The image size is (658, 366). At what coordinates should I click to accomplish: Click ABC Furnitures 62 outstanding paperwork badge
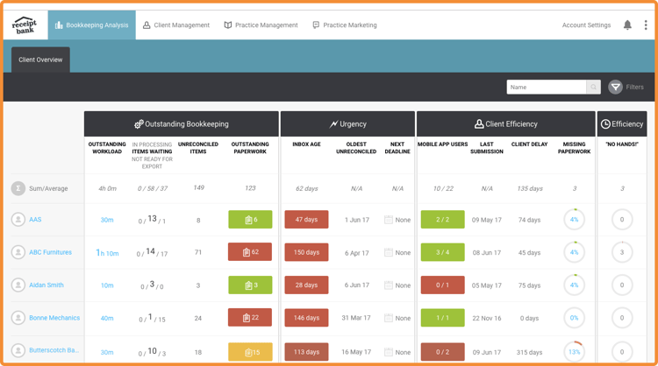coord(250,252)
